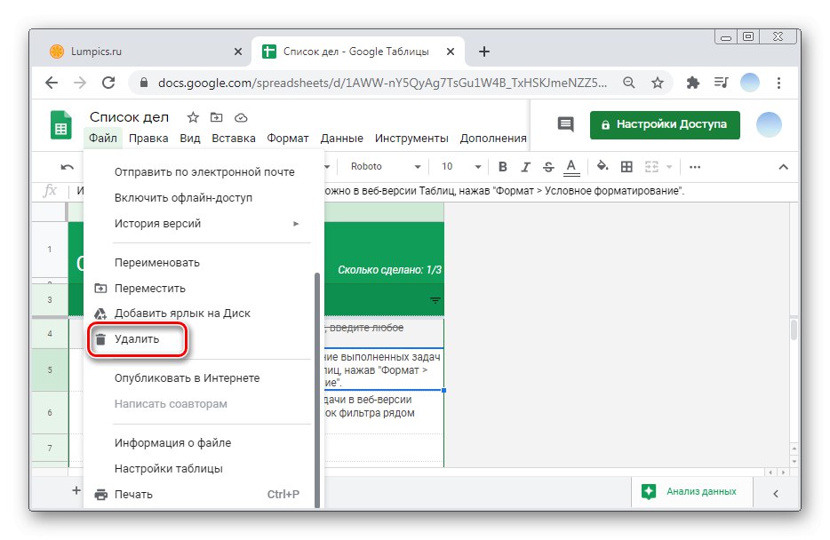Open the Вид menu
The width and height of the screenshot is (830, 540).
[x=189, y=138]
